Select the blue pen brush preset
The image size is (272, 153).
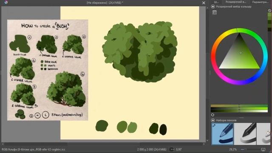tap(223, 134)
